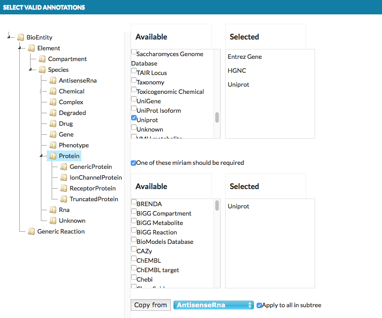Click the folder icon next to Chemical
Image resolution: width=382 pixels, height=318 pixels.
click(x=53, y=91)
